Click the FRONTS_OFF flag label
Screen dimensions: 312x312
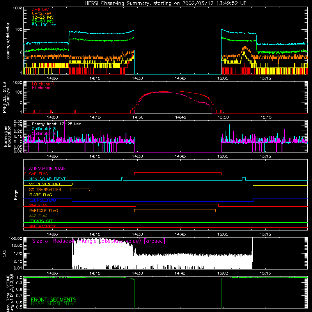pos(41,221)
